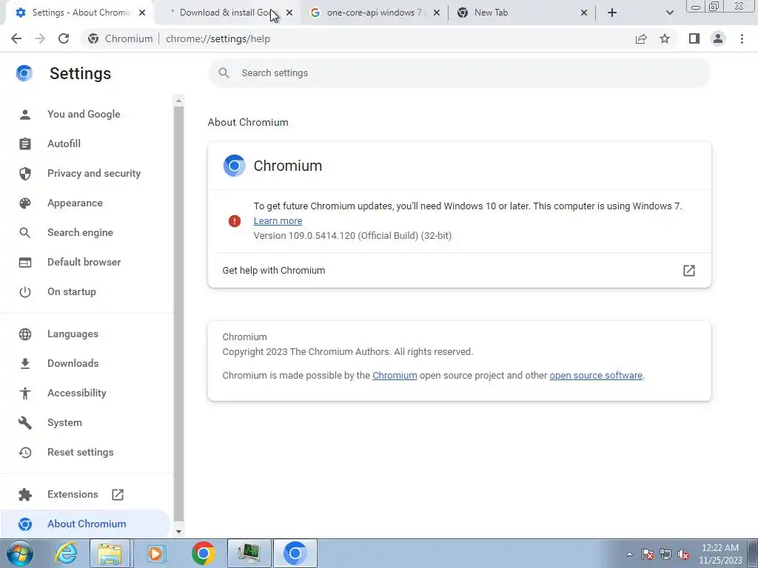Click the taskbar clock showing 12:22 AM

720,554
